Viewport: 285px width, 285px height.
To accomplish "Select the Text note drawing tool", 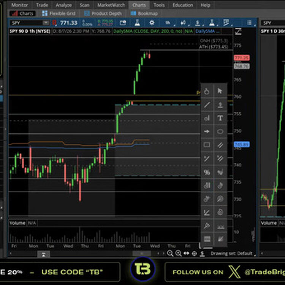I will (220, 118).
